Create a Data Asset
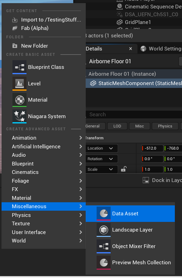The height and width of the screenshot is (278, 182). click(x=130, y=213)
